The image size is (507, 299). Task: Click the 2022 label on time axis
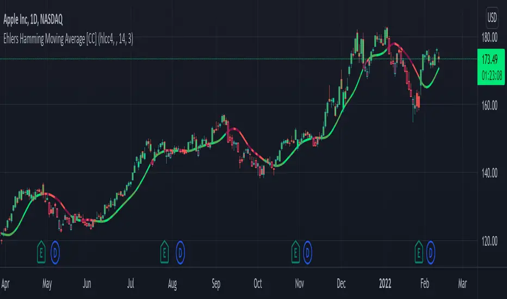coord(385,283)
